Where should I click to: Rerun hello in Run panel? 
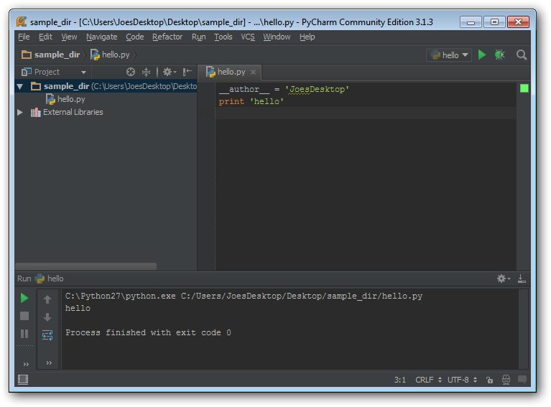(24, 298)
